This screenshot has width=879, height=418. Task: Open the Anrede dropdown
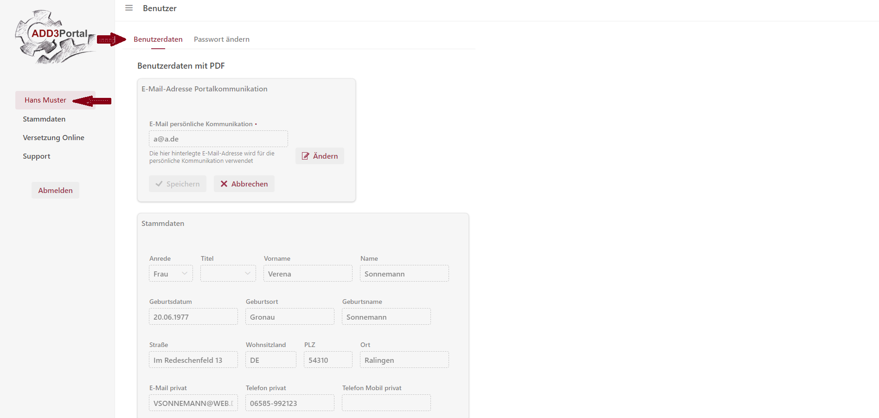click(171, 274)
